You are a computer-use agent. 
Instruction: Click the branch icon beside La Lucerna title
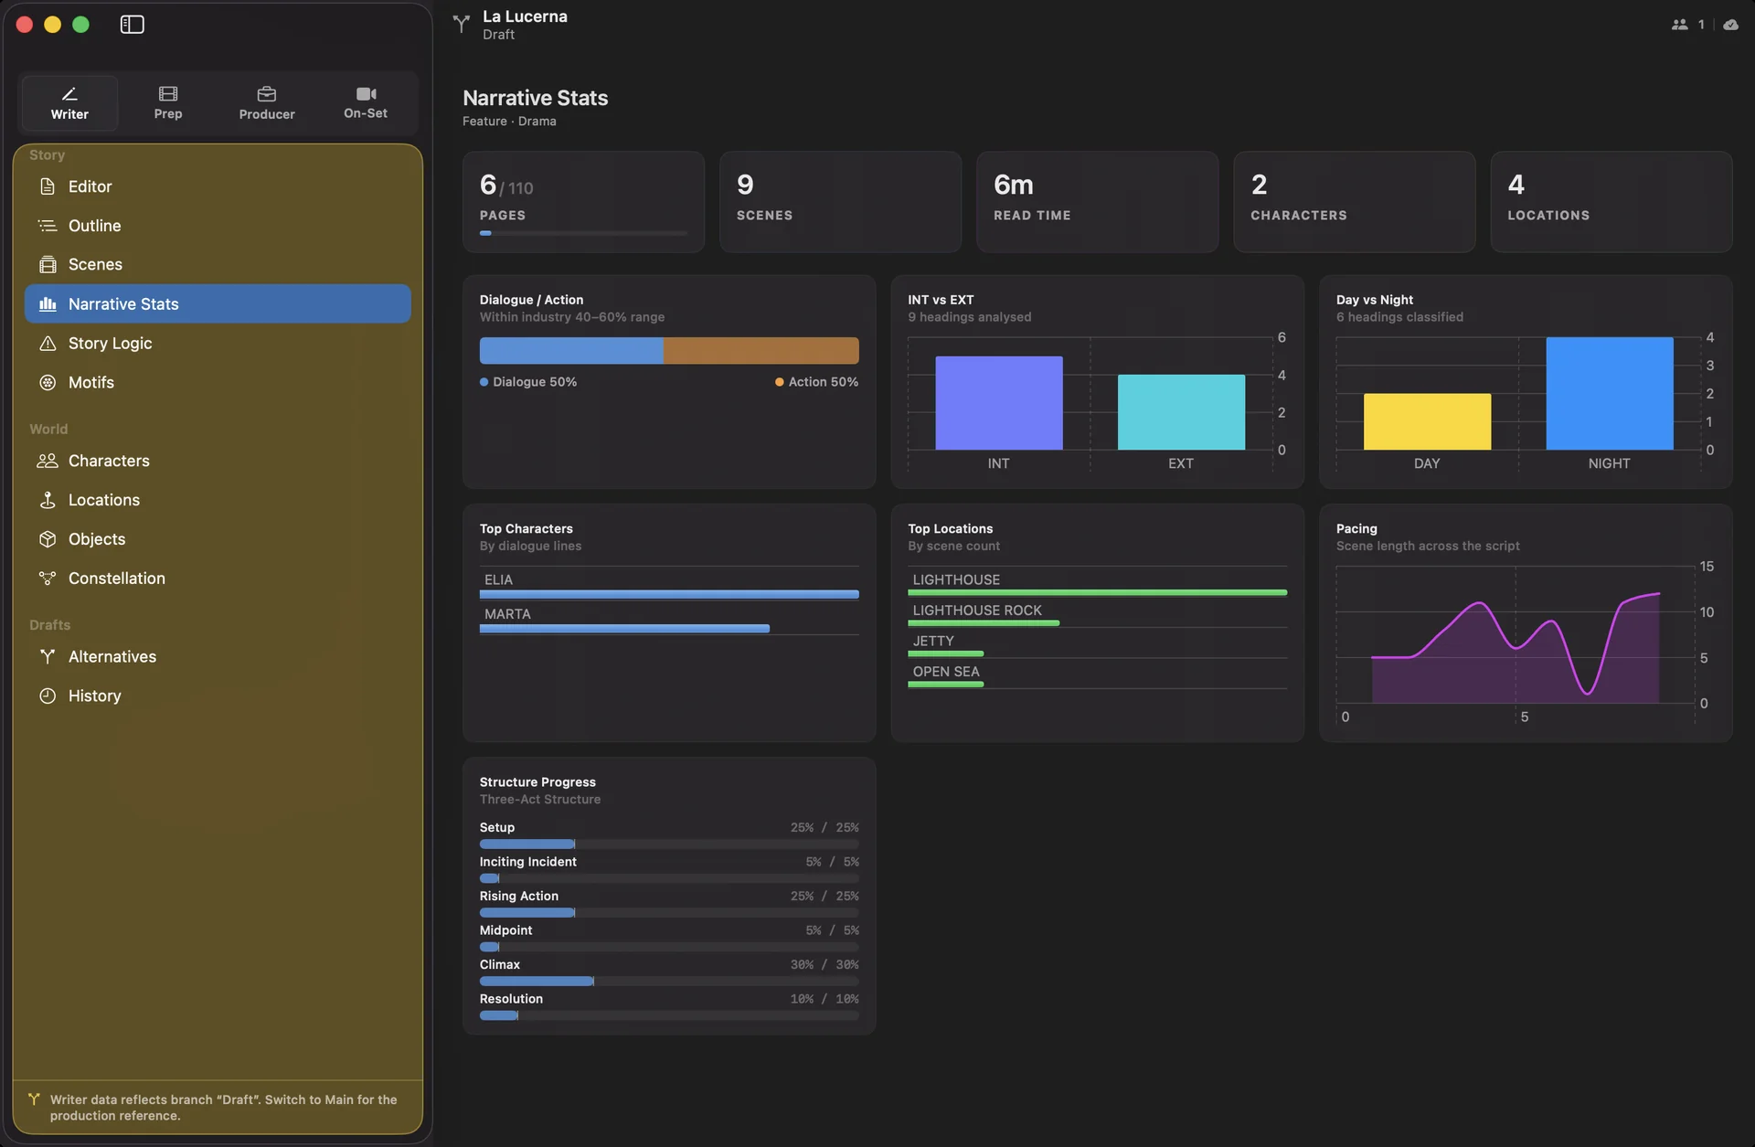462,25
